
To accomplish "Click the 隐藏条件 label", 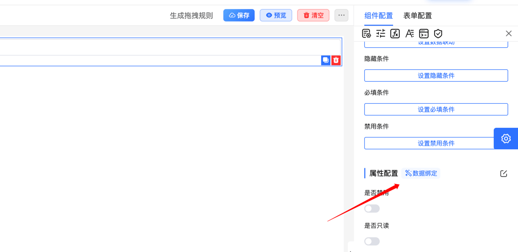I will click(x=377, y=59).
